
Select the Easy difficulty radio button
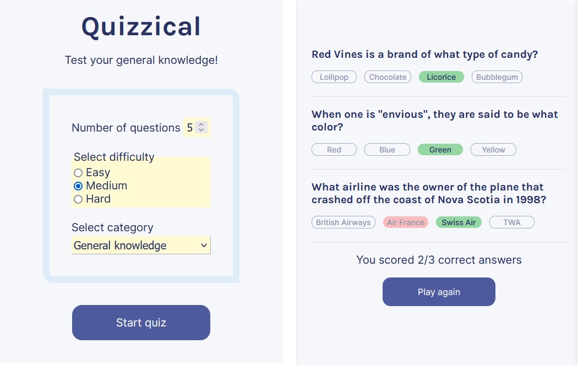(x=78, y=172)
